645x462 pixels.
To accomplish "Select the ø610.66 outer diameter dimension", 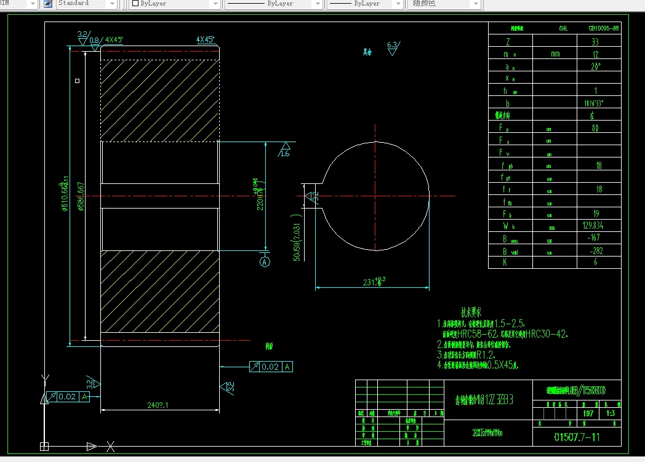I will pyautogui.click(x=65, y=194).
